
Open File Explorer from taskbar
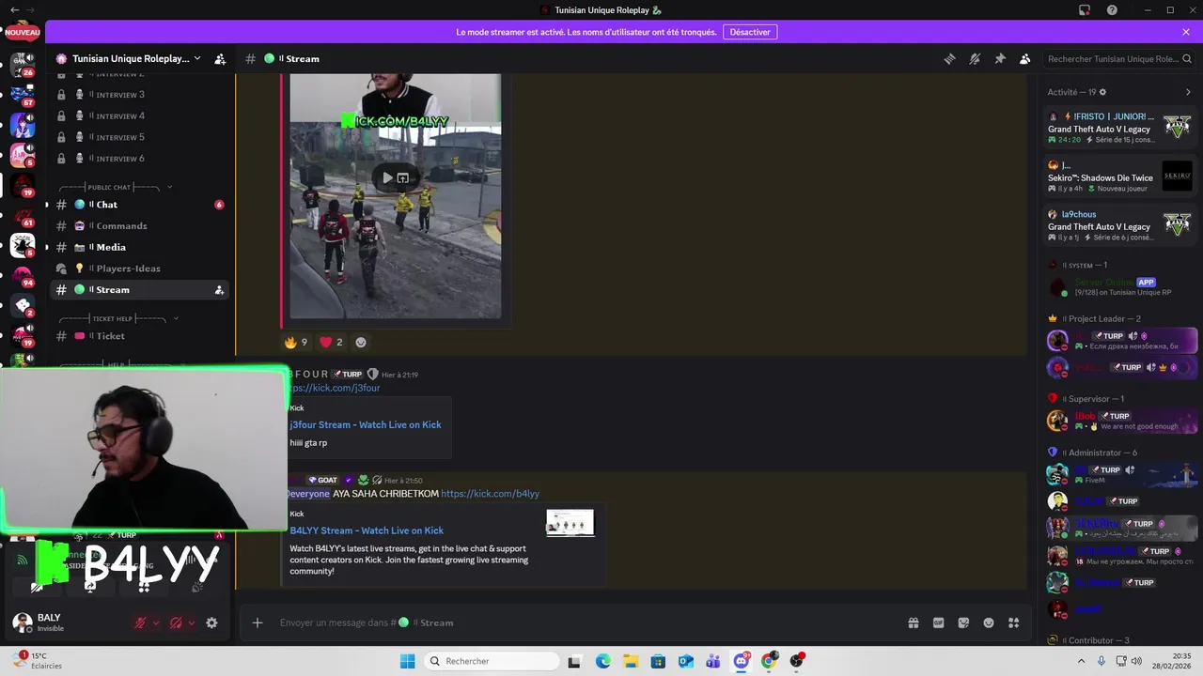tap(631, 661)
